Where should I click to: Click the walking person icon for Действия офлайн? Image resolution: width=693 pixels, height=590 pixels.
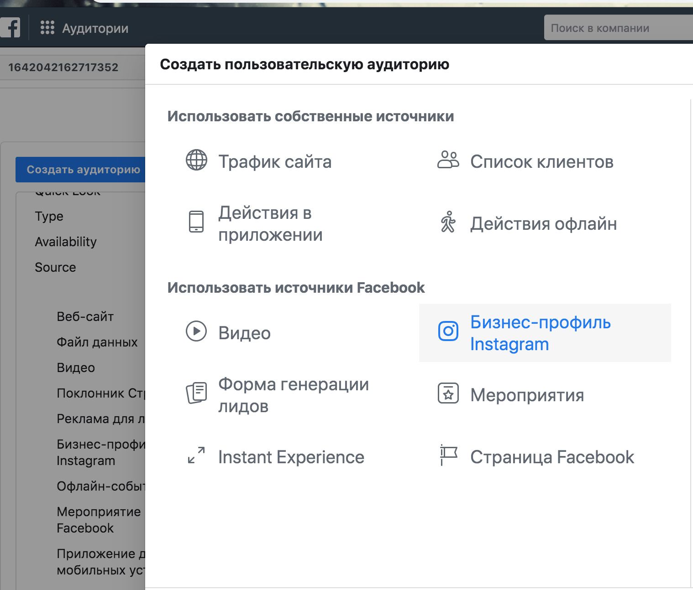click(448, 222)
